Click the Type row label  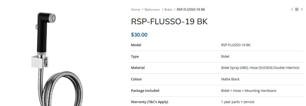(x=135, y=57)
